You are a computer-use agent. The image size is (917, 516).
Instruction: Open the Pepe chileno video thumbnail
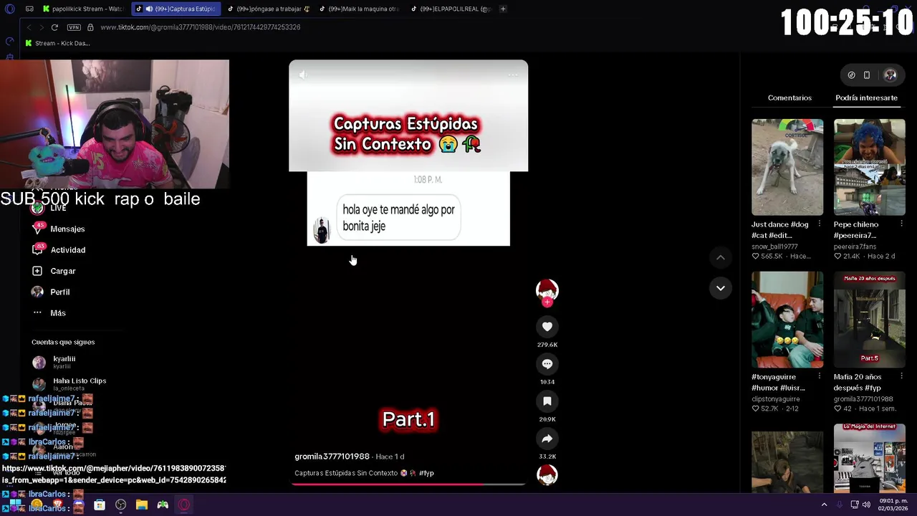pyautogui.click(x=869, y=167)
